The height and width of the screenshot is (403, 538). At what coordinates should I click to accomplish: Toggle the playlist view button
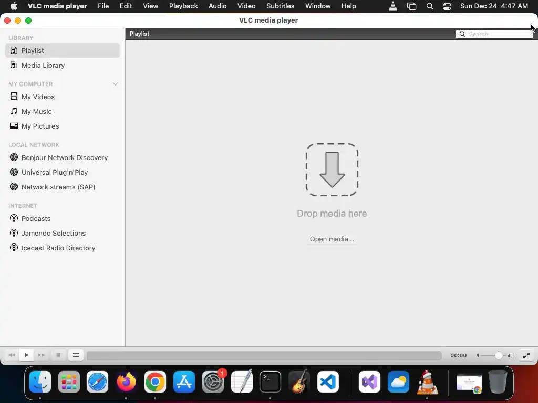click(76, 355)
